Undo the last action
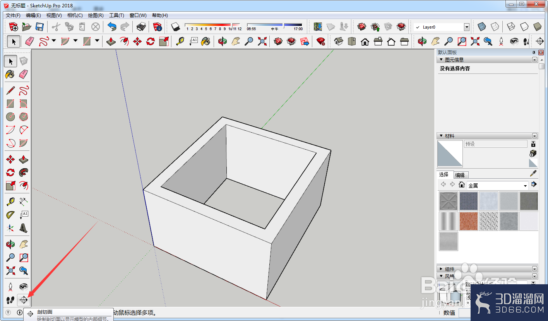548x321 pixels. click(112, 27)
